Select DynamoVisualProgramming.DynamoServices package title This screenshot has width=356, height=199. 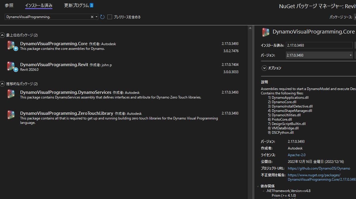[x=66, y=92]
